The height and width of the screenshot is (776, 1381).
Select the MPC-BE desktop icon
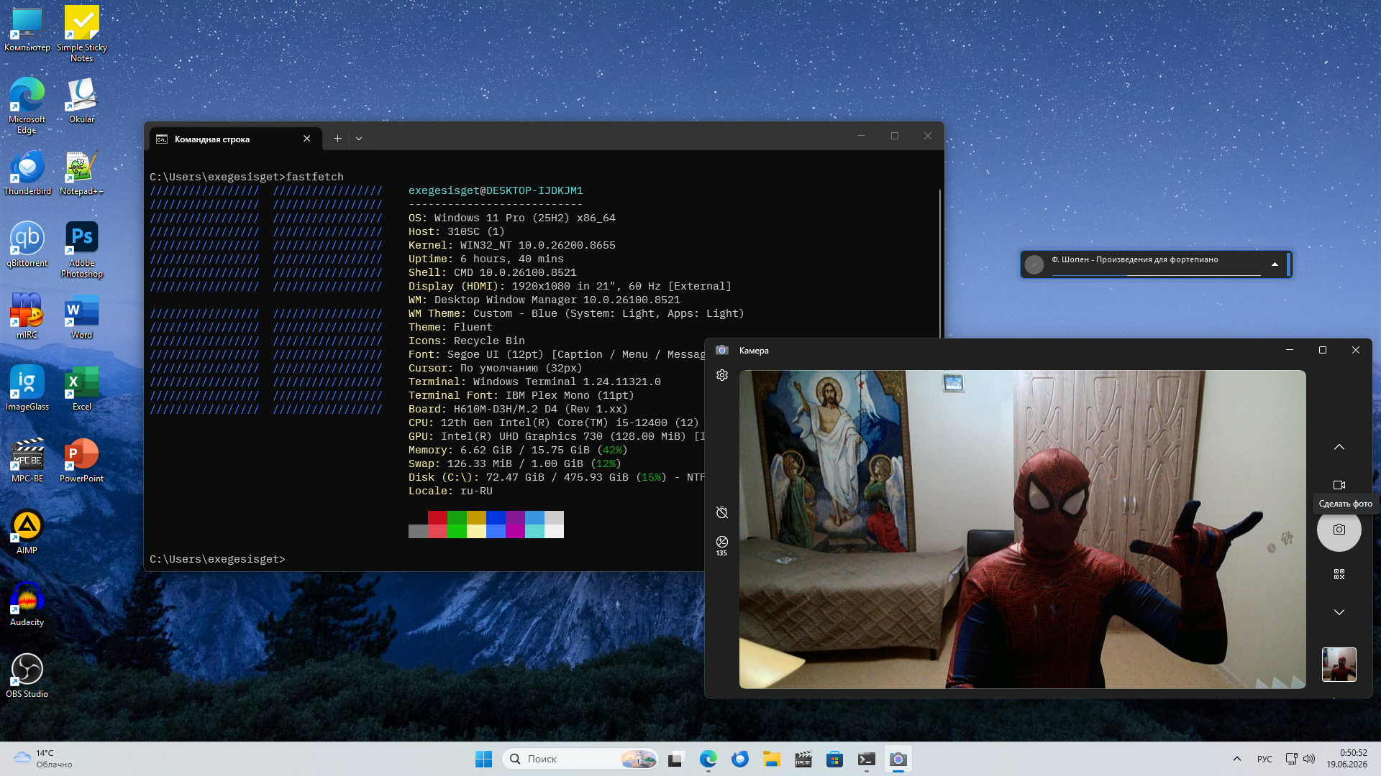tap(27, 460)
